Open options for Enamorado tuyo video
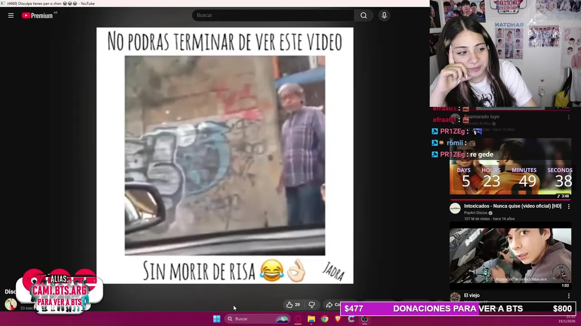The width and height of the screenshot is (581, 326). pyautogui.click(x=569, y=117)
